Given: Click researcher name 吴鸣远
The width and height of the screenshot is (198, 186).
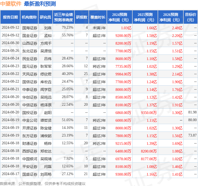Looking at the screenshot, I should [46, 97].
